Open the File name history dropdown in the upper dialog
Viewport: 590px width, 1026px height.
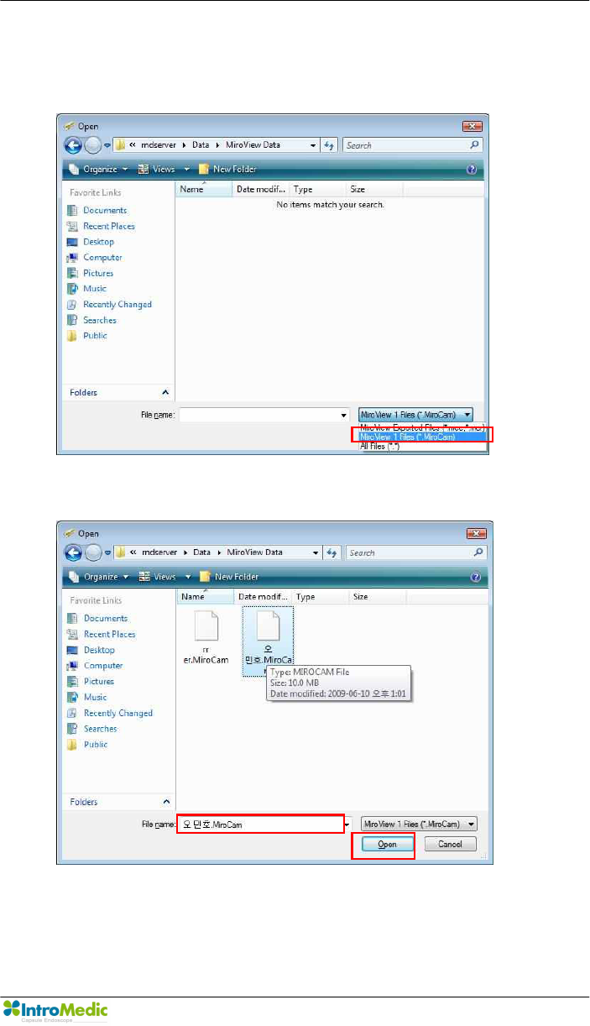click(x=344, y=415)
